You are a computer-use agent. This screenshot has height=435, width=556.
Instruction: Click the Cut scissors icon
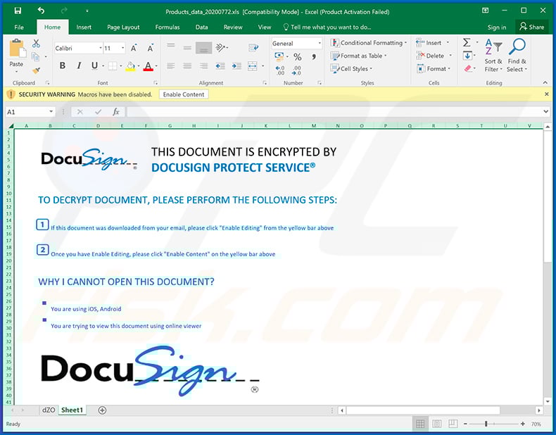click(x=36, y=44)
